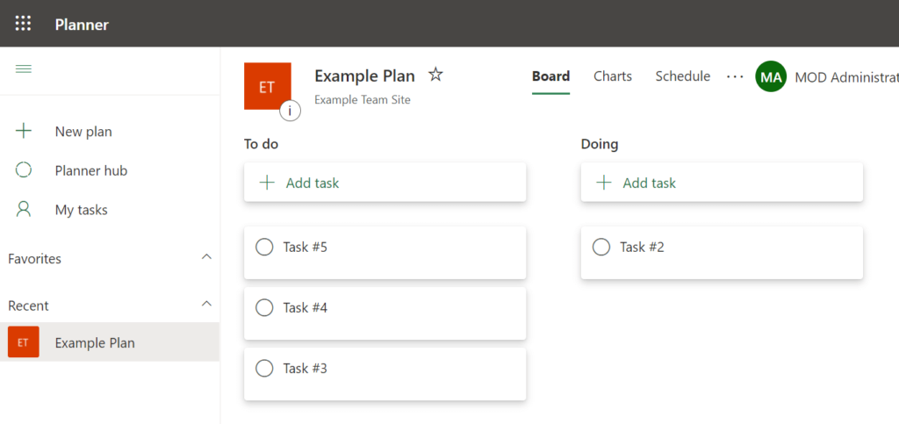Open the Task #4 card
899x424 pixels.
coord(385,313)
